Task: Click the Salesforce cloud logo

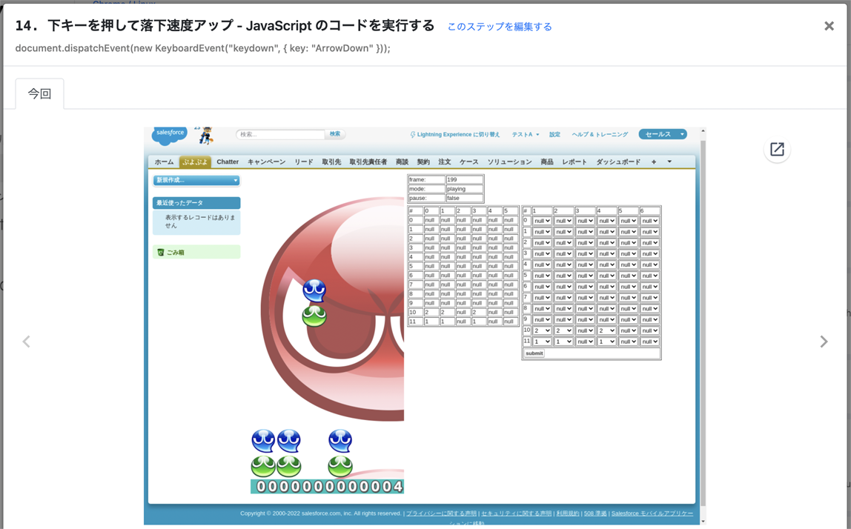Action: (169, 135)
